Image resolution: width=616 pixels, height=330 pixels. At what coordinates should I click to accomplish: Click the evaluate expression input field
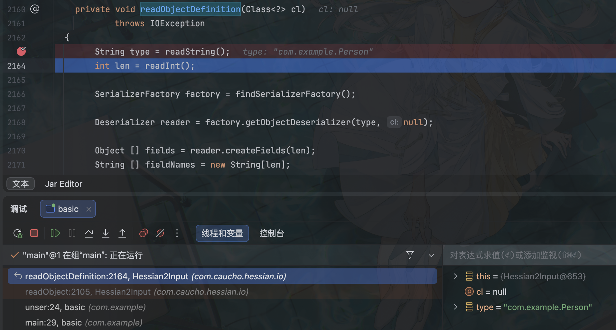pyautogui.click(x=528, y=255)
